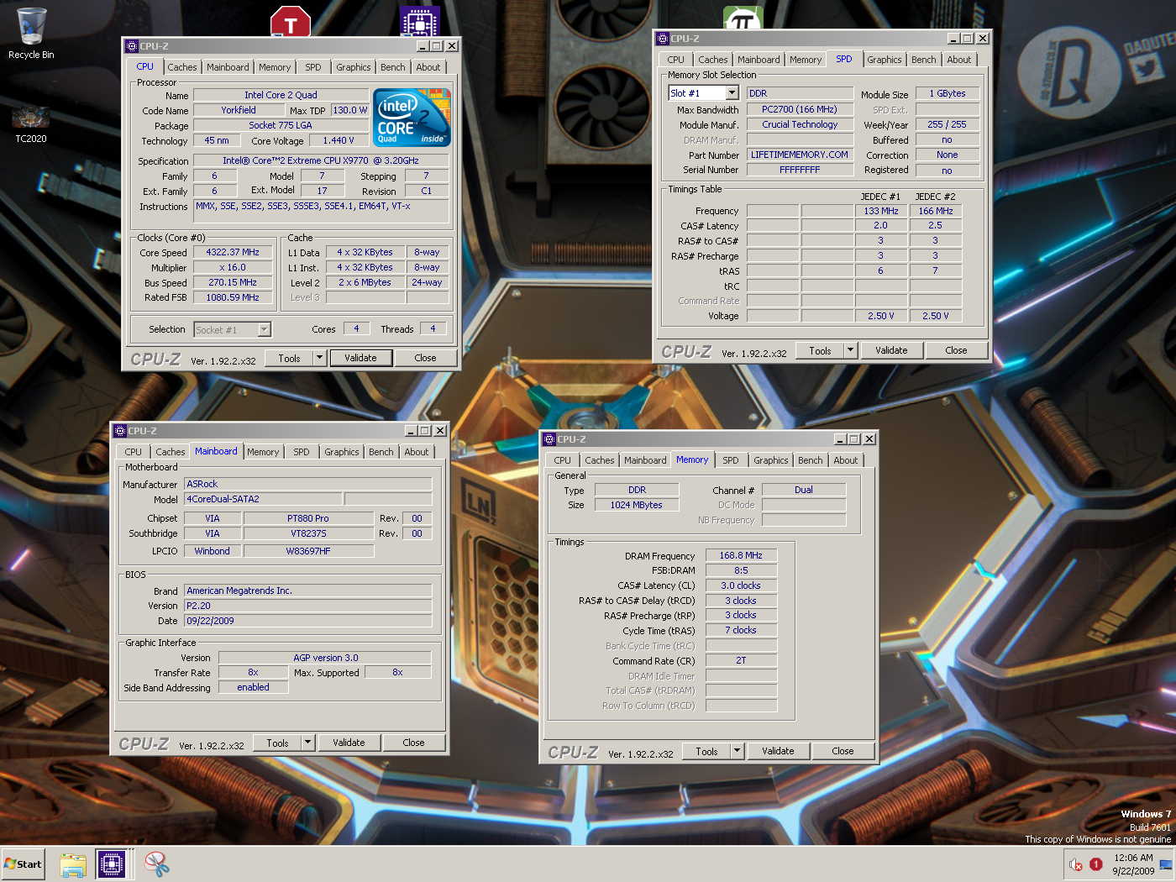Click the Channel # value Dual

tap(804, 490)
